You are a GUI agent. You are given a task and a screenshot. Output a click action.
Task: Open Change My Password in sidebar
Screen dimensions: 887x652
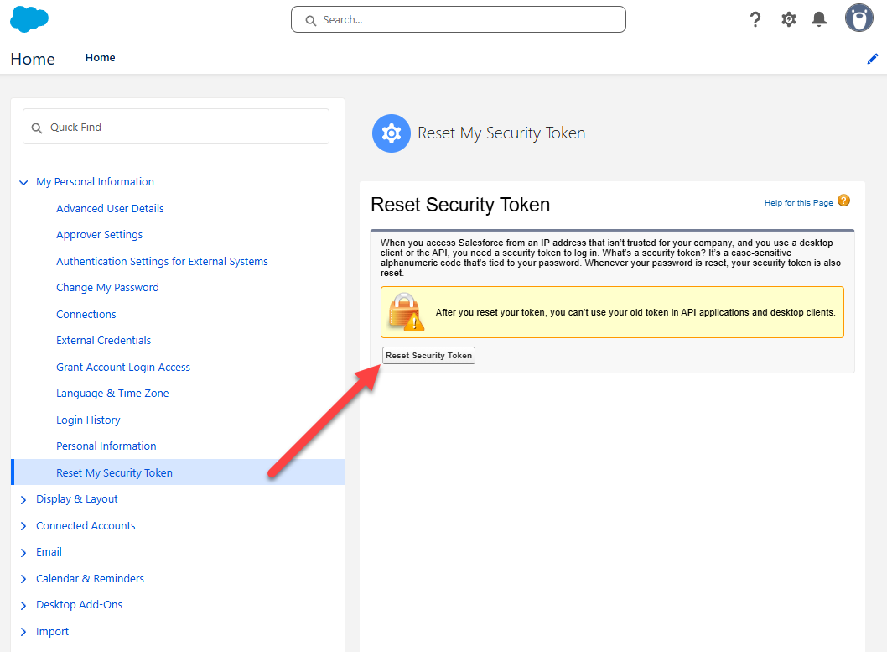pyautogui.click(x=107, y=288)
